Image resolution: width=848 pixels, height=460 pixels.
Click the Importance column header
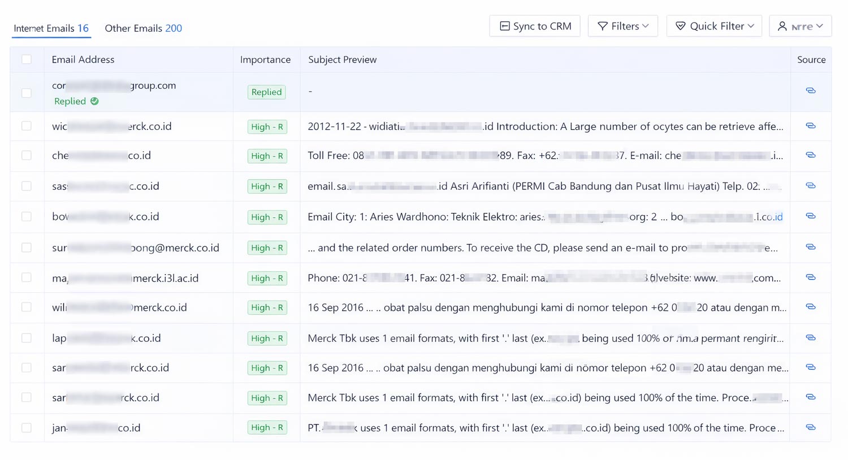click(265, 59)
